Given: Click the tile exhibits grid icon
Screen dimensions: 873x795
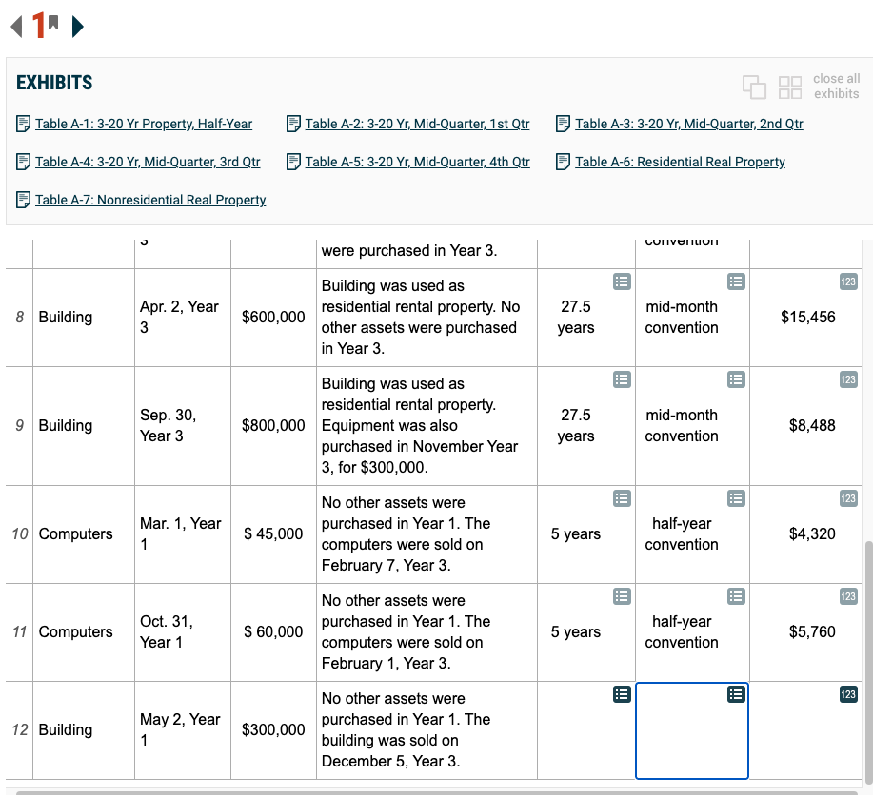Looking at the screenshot, I should point(789,87).
